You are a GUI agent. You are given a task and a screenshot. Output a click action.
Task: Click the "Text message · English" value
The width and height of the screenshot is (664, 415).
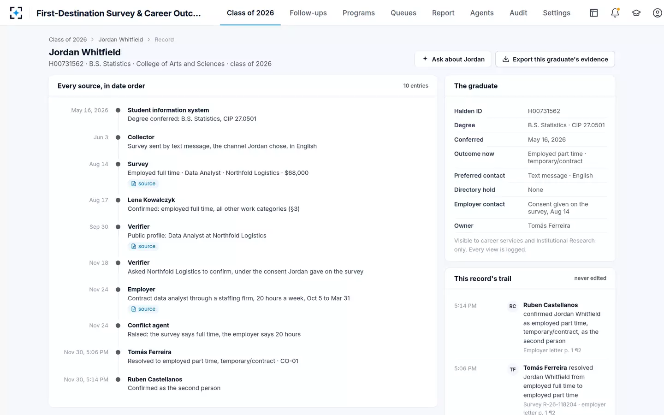tap(560, 176)
